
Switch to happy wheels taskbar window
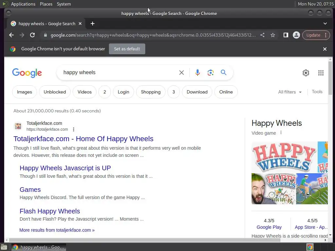[39, 247]
